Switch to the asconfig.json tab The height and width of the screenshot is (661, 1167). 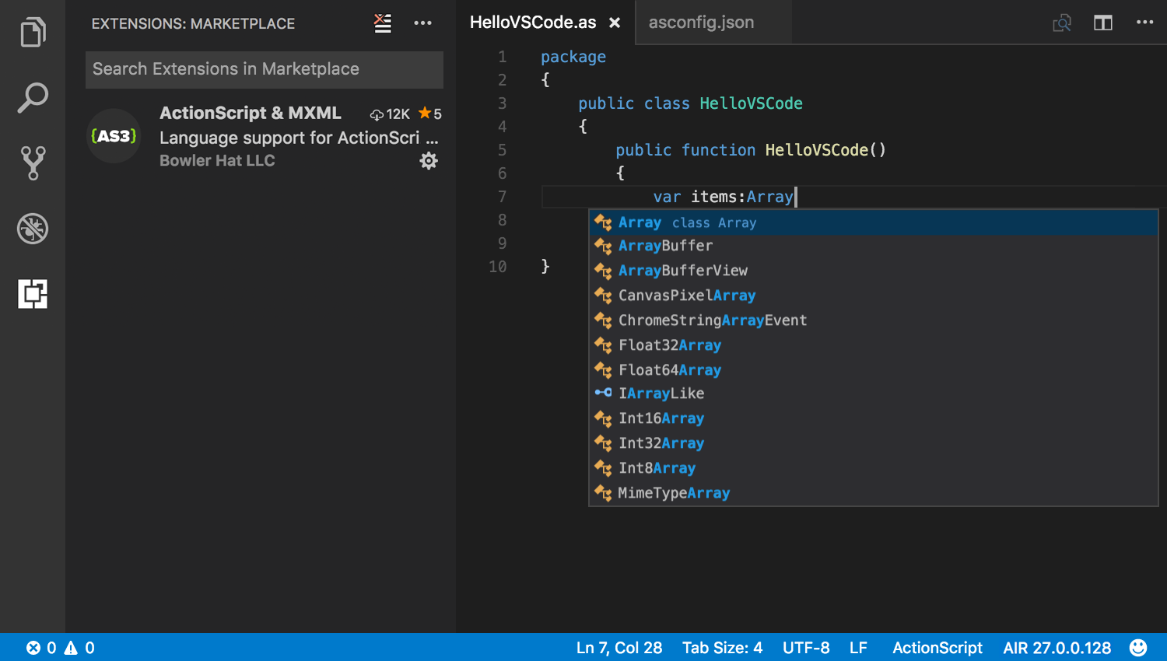(x=701, y=23)
